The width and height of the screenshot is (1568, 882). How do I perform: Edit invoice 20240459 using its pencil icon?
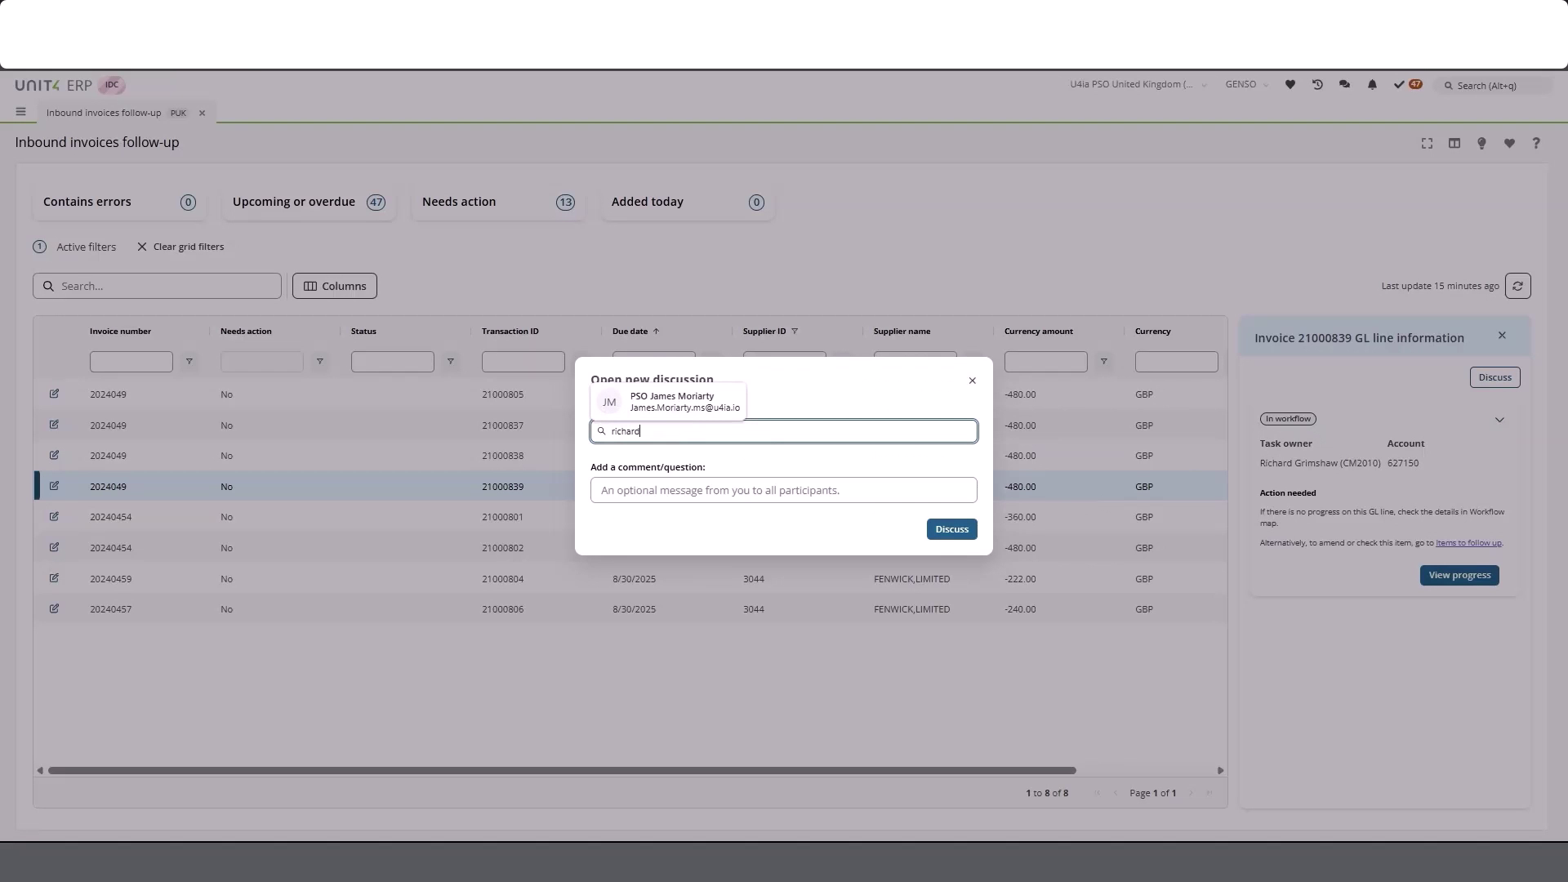click(54, 578)
